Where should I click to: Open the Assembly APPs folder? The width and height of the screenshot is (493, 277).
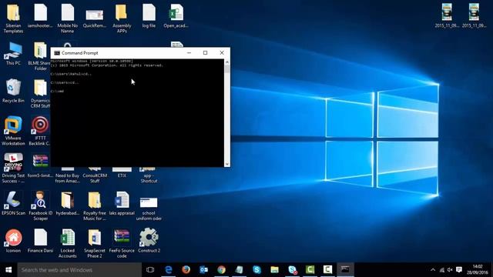pos(122,18)
